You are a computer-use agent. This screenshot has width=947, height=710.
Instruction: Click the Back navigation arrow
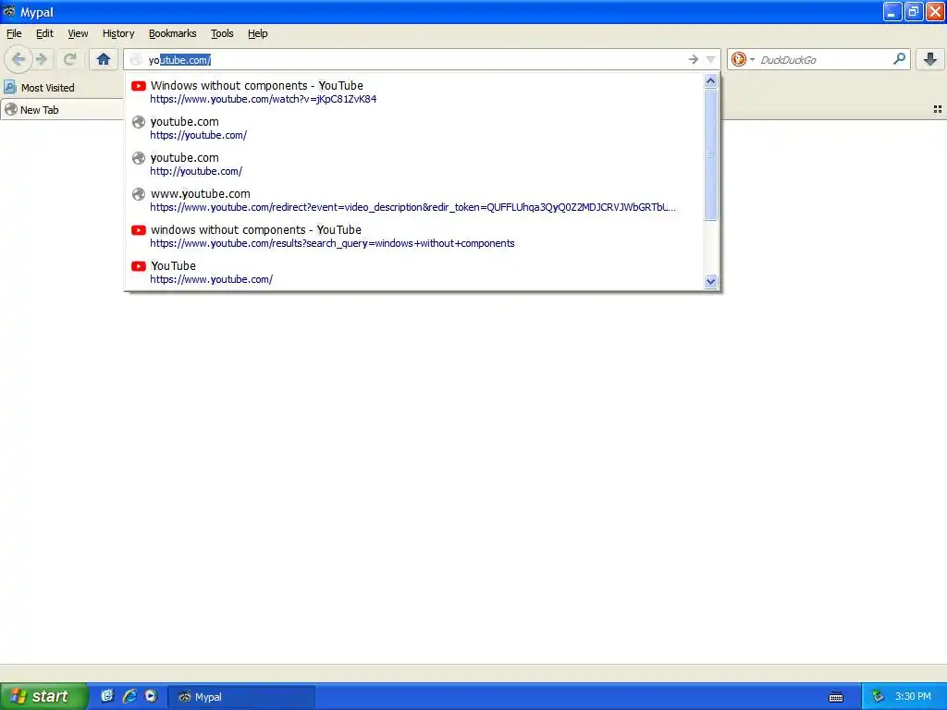coord(18,59)
